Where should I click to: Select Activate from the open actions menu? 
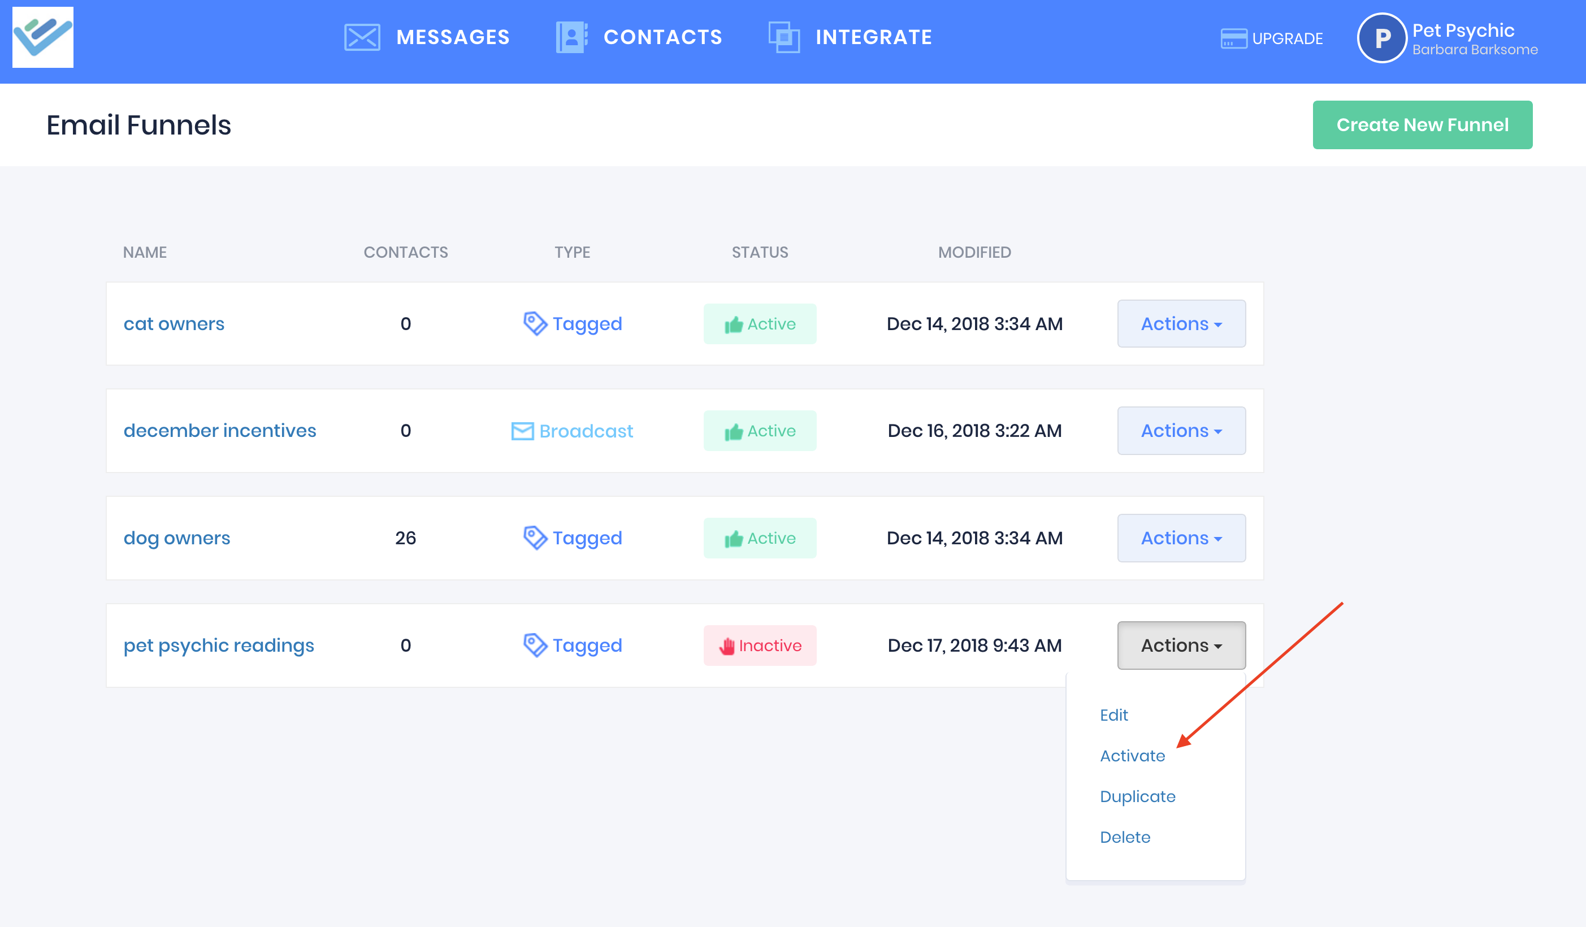pyautogui.click(x=1132, y=755)
